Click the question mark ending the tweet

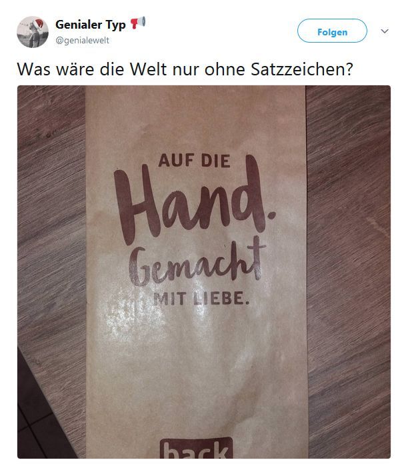point(349,69)
